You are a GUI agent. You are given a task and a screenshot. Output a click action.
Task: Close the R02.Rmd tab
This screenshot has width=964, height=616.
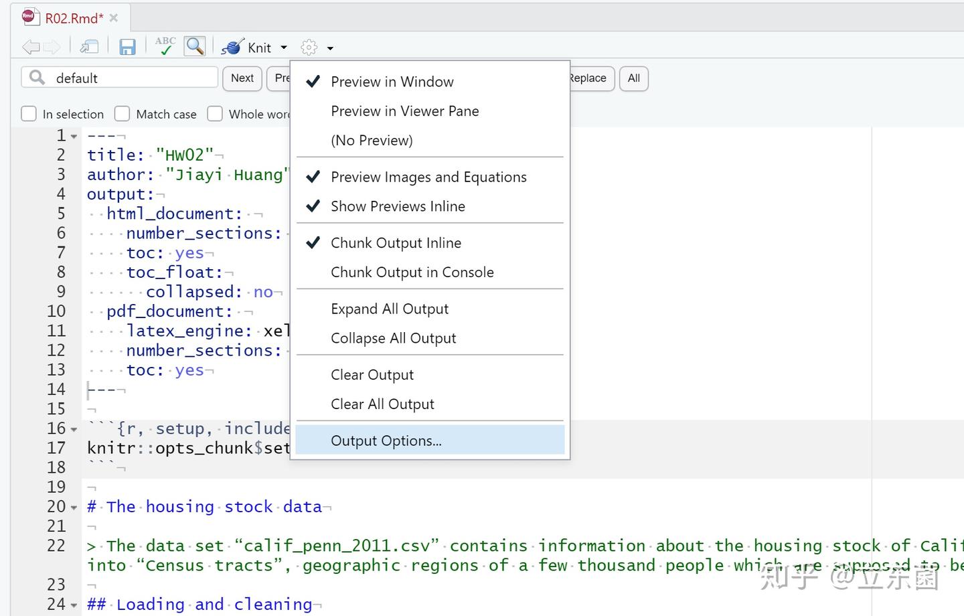coord(114,18)
